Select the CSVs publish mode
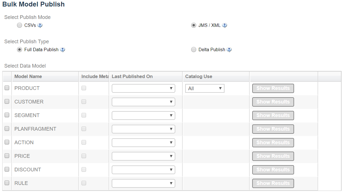This screenshot has width=343, height=192. click(19, 25)
